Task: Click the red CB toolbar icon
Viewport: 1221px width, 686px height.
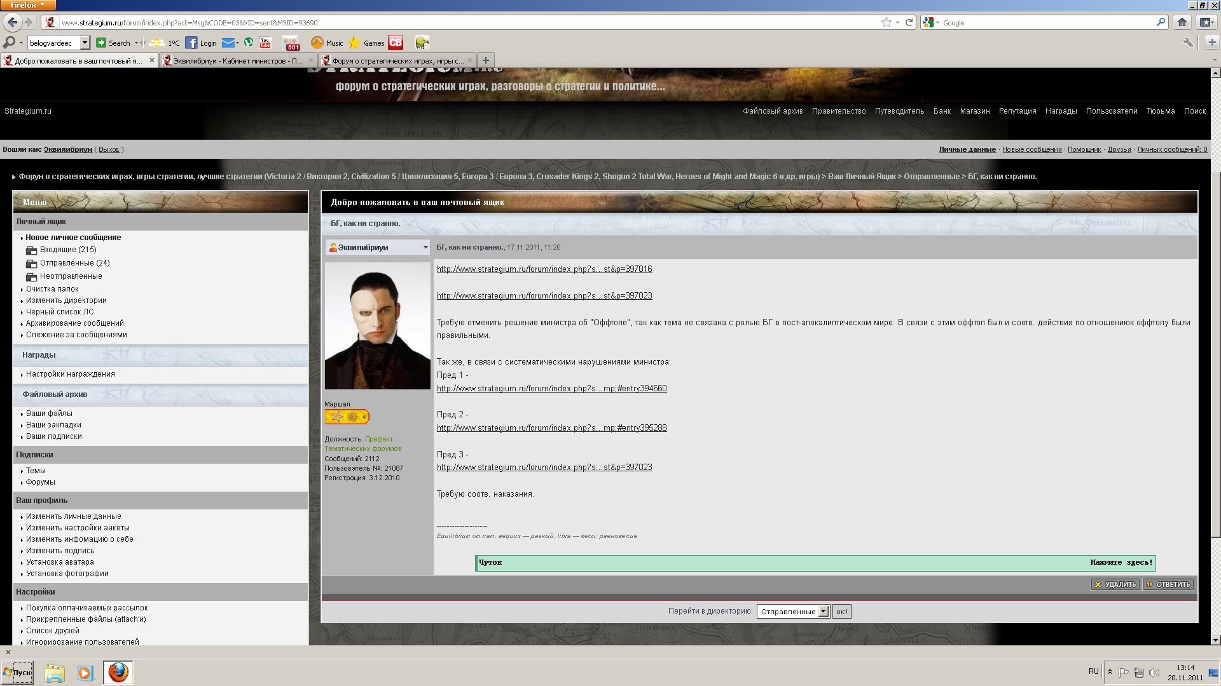Action: click(396, 43)
